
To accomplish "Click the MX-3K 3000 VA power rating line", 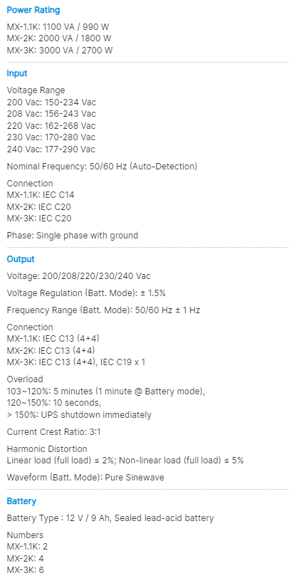I will tap(60, 50).
